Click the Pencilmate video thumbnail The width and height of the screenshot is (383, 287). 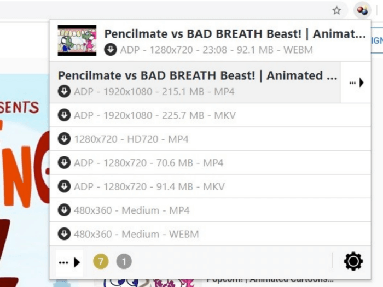[77, 40]
